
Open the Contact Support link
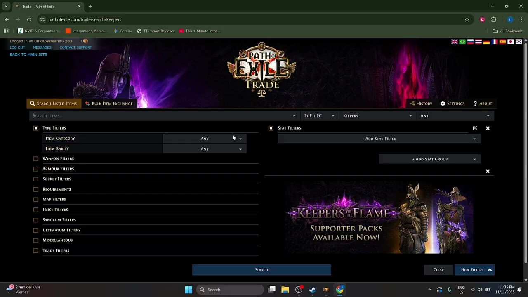[x=75, y=47]
